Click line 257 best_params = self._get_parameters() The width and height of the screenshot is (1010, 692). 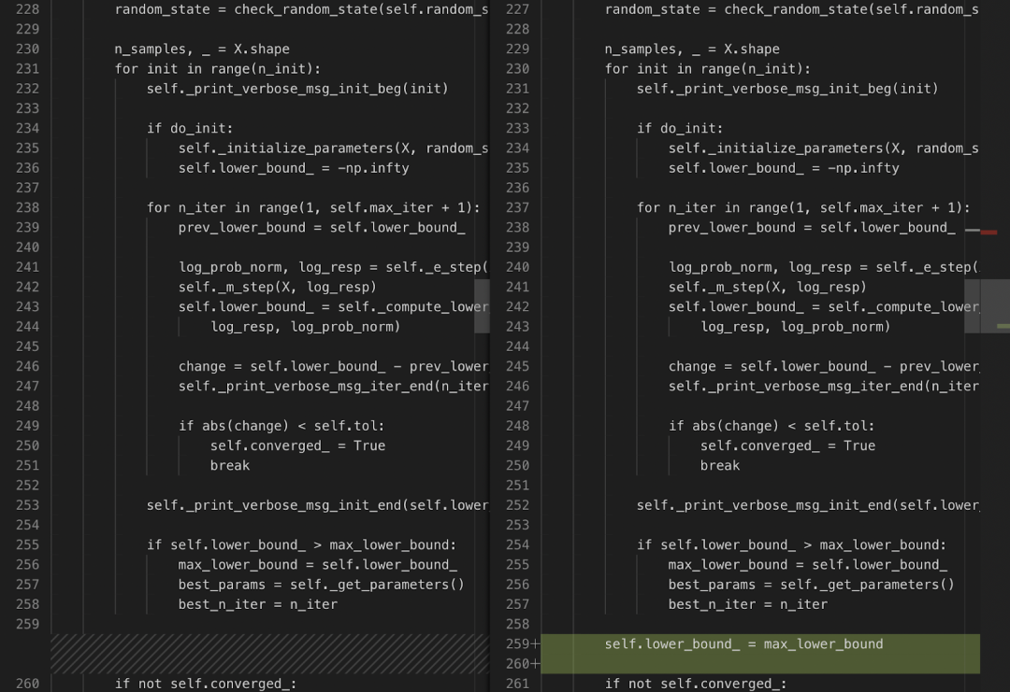tap(322, 585)
